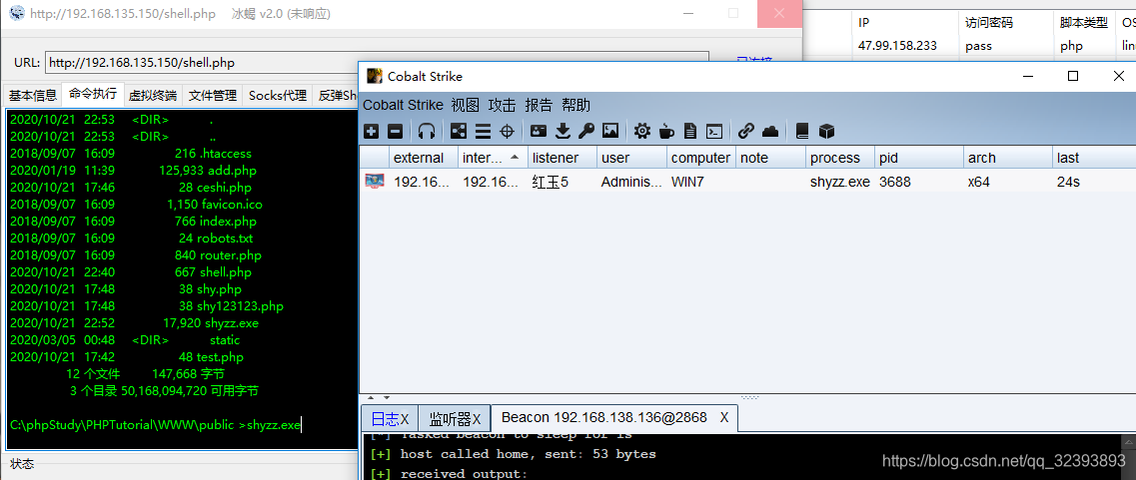
Task: Click shyzz.exe process cell in session row
Action: tap(839, 182)
